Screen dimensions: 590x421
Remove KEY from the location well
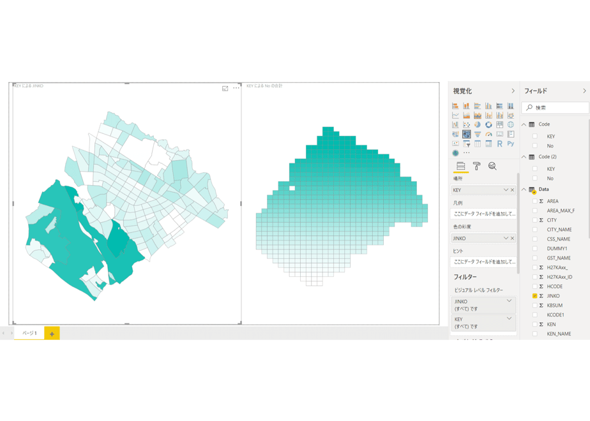pos(512,190)
